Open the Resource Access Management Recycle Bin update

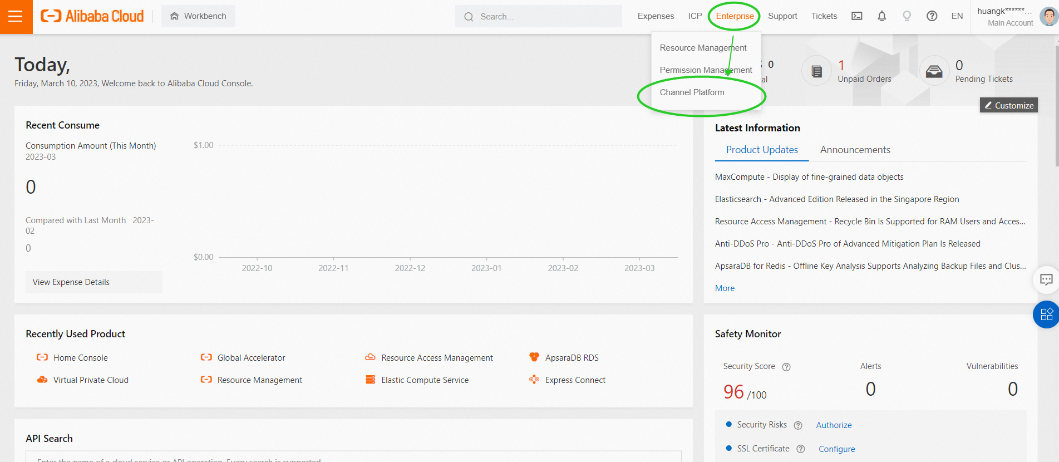(x=870, y=222)
